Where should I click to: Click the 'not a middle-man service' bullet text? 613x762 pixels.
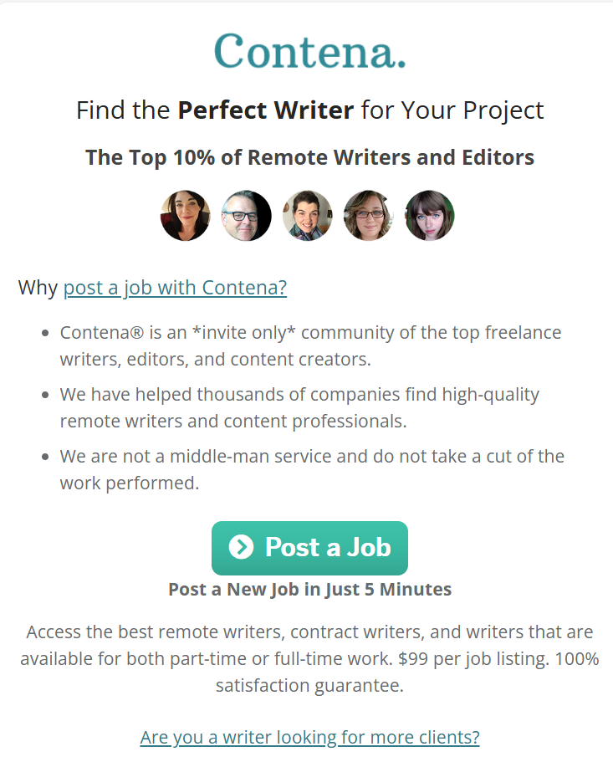click(x=312, y=469)
